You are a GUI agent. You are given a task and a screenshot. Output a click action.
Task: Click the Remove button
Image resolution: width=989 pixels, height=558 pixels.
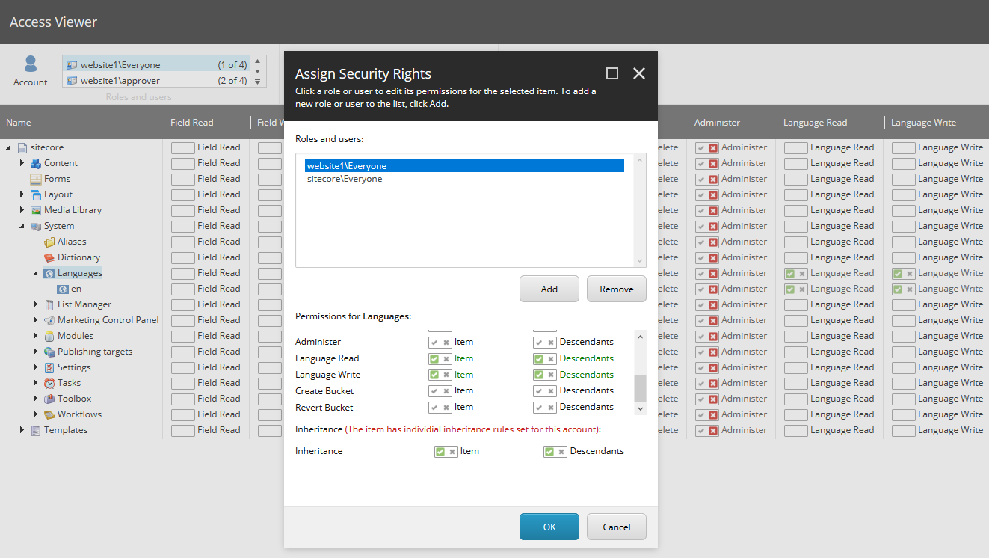pos(616,289)
